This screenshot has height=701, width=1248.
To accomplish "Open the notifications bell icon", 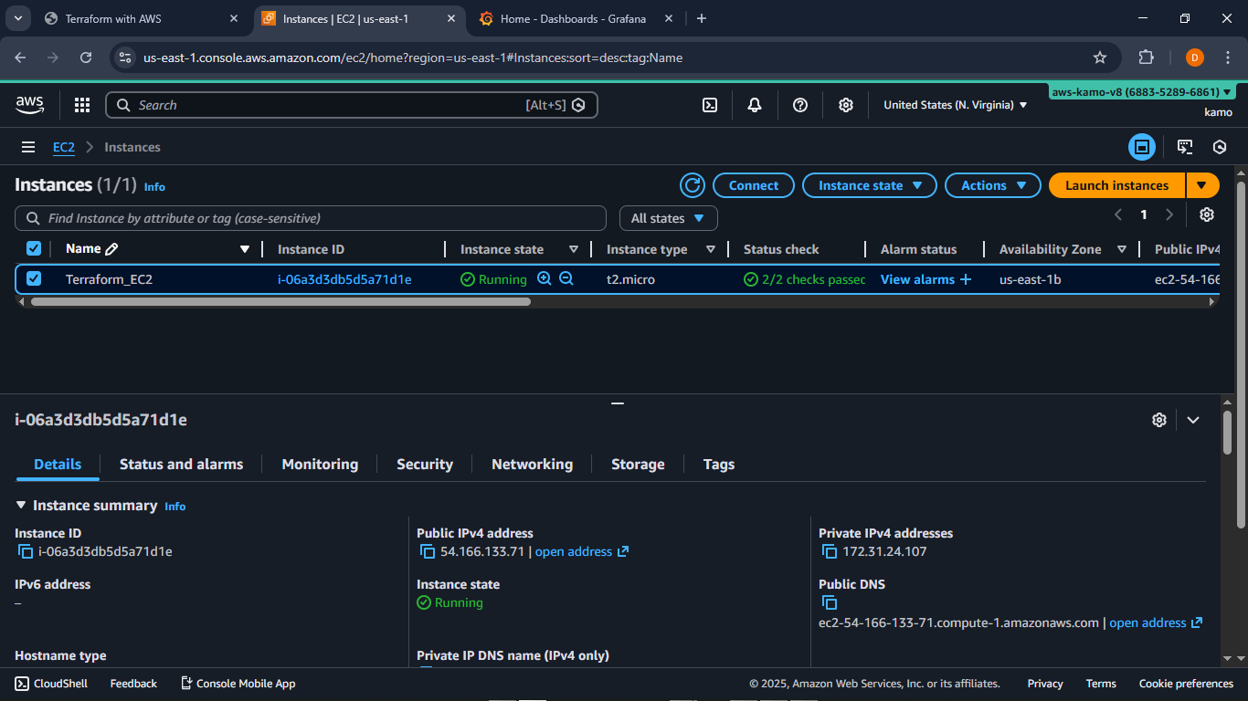I will 755,105.
